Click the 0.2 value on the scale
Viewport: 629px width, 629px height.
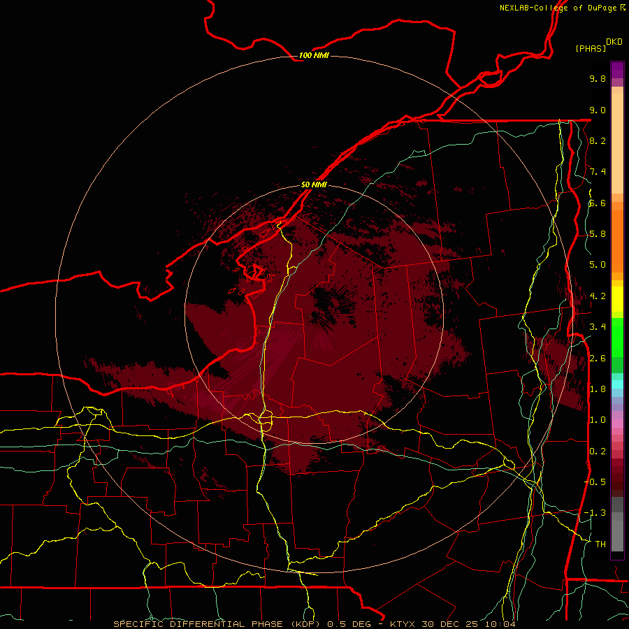click(x=598, y=451)
